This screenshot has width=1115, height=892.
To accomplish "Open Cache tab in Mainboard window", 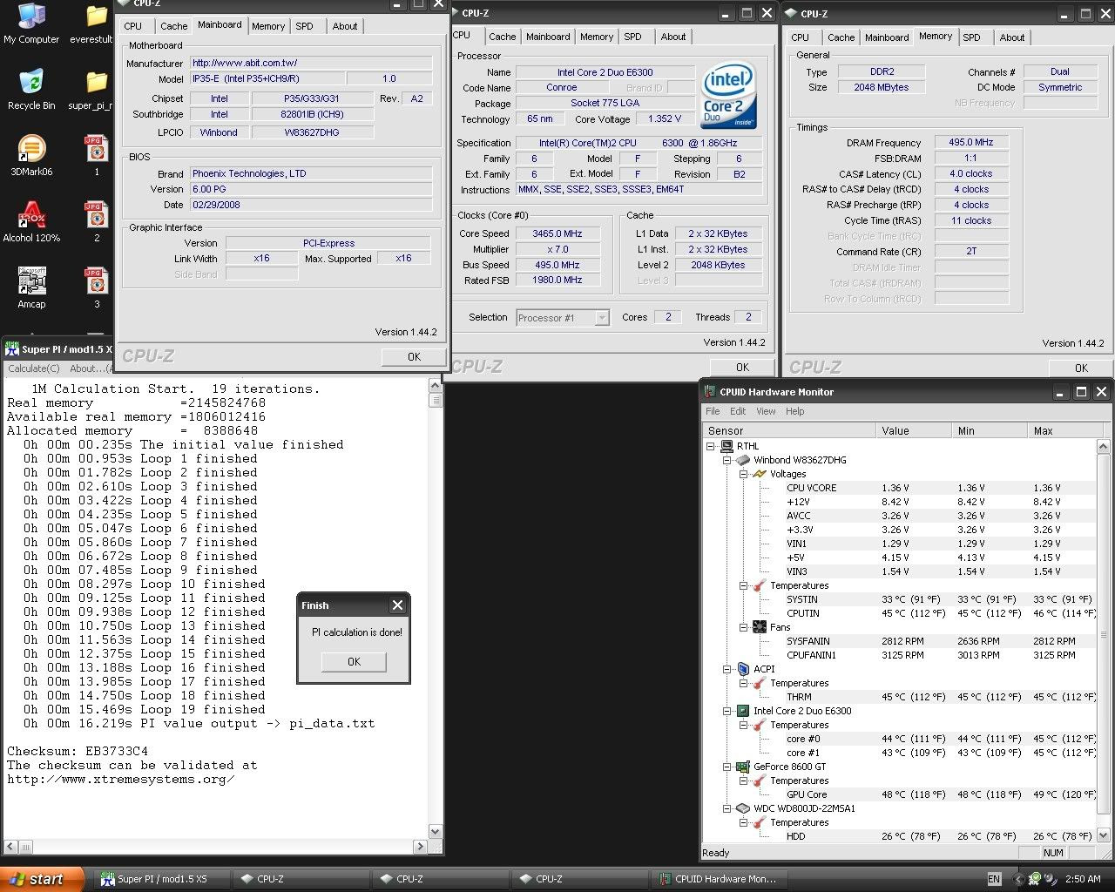I will click(173, 26).
